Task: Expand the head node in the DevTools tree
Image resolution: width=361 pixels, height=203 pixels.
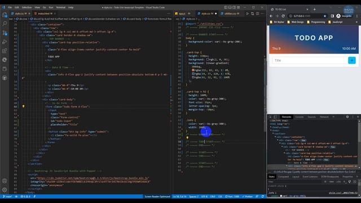Action: [x=271, y=127]
